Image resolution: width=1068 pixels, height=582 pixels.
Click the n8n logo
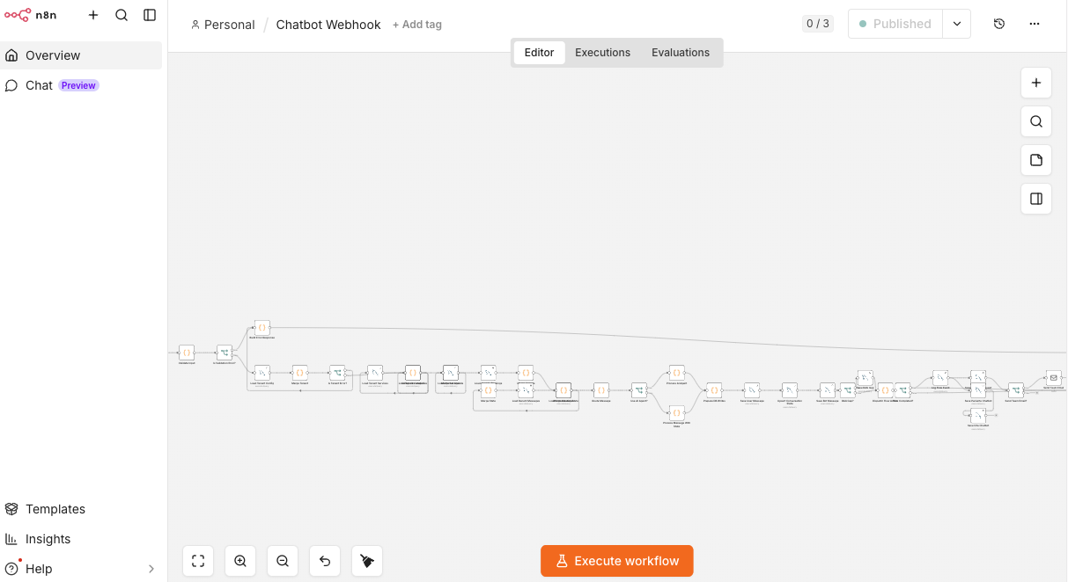tap(31, 15)
